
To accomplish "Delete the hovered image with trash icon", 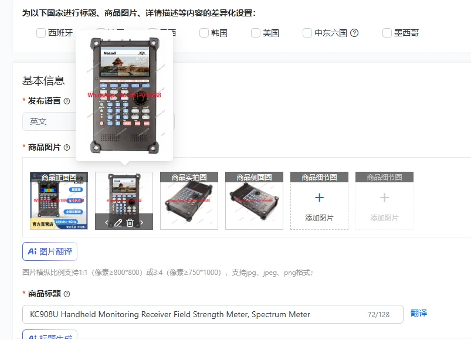I will [x=130, y=223].
